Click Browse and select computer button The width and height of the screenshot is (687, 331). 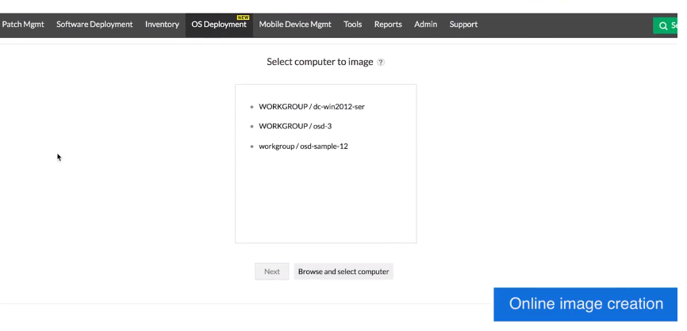pos(343,272)
